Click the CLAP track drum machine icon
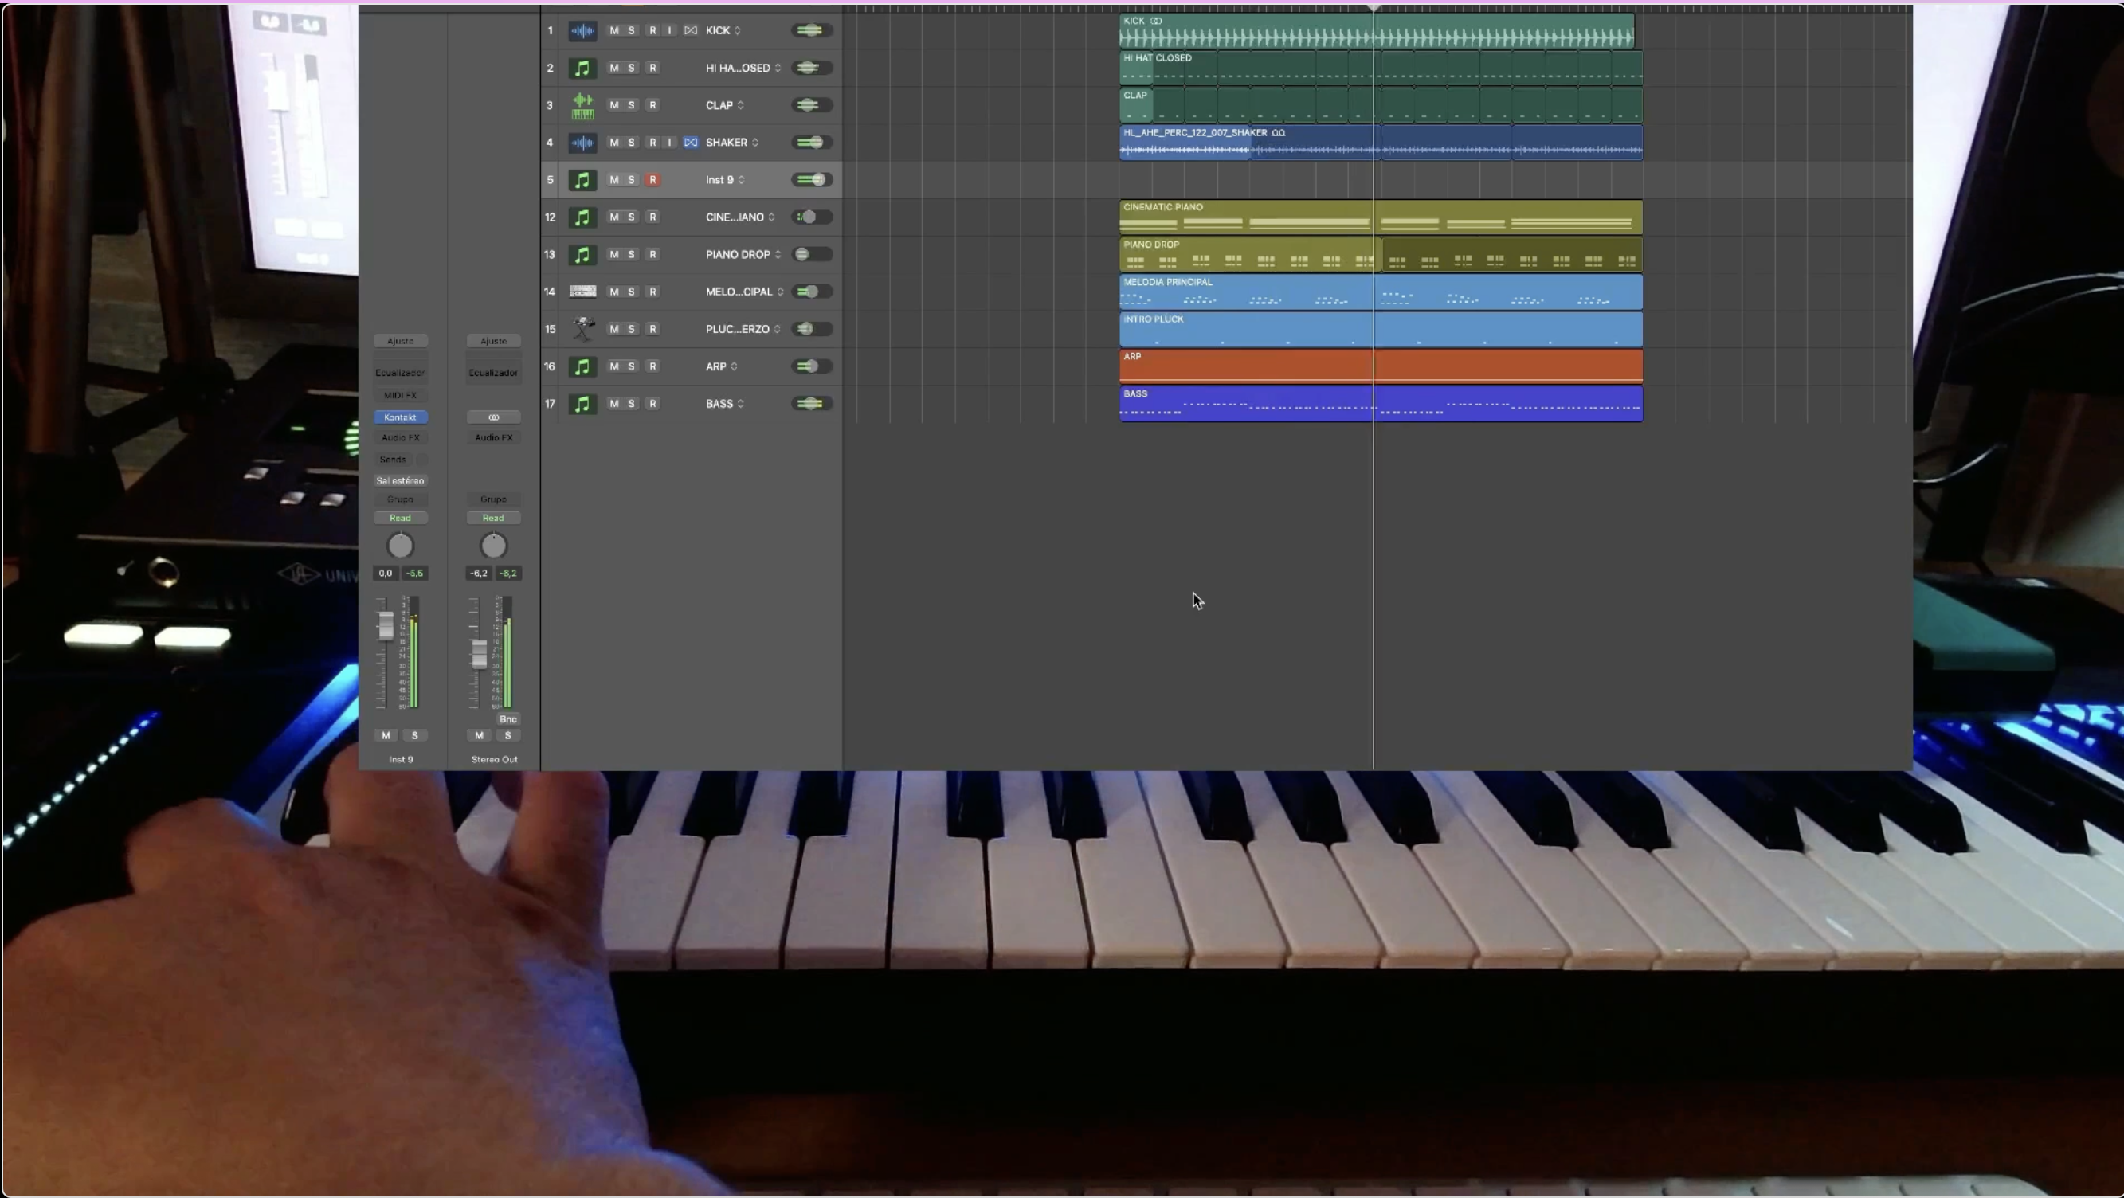The image size is (2124, 1198). coord(582,105)
